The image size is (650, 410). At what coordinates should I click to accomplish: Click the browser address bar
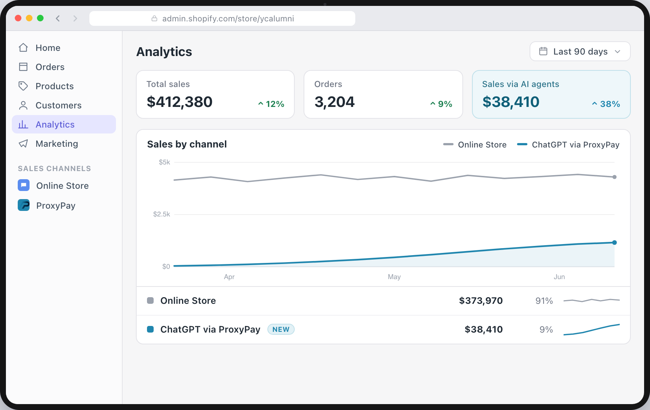(x=222, y=18)
